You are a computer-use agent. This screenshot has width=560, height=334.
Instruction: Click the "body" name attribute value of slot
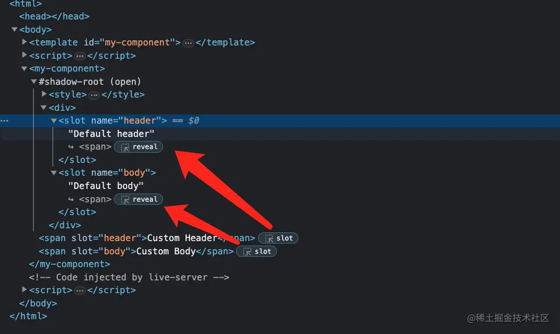(x=134, y=173)
